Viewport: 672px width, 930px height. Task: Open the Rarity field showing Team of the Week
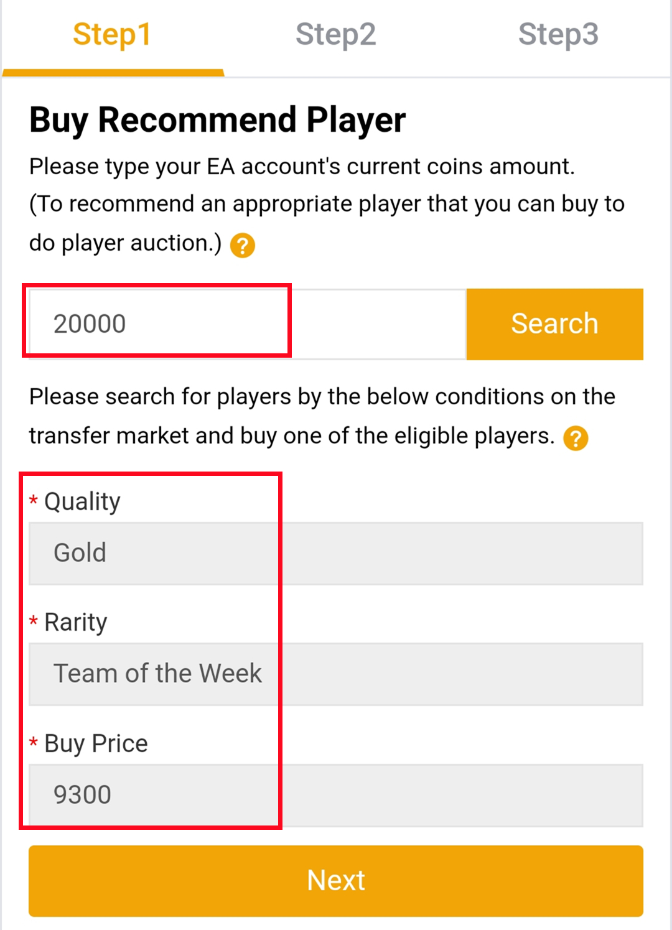[x=336, y=673]
